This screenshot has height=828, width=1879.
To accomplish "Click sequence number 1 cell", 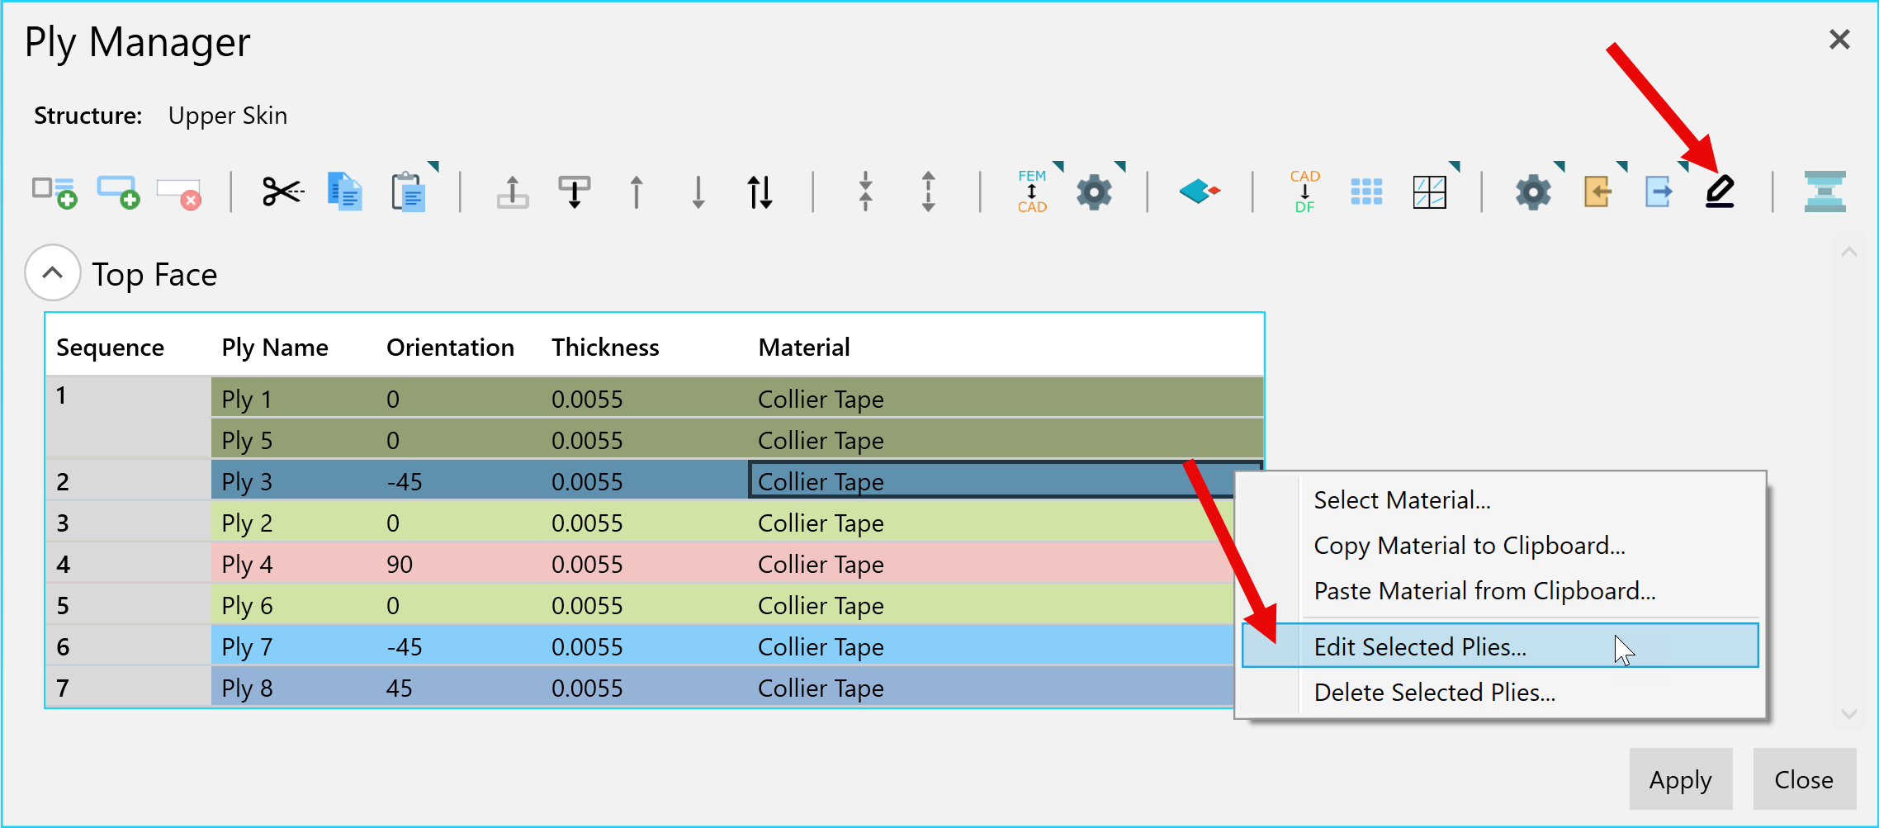I will click(x=128, y=418).
